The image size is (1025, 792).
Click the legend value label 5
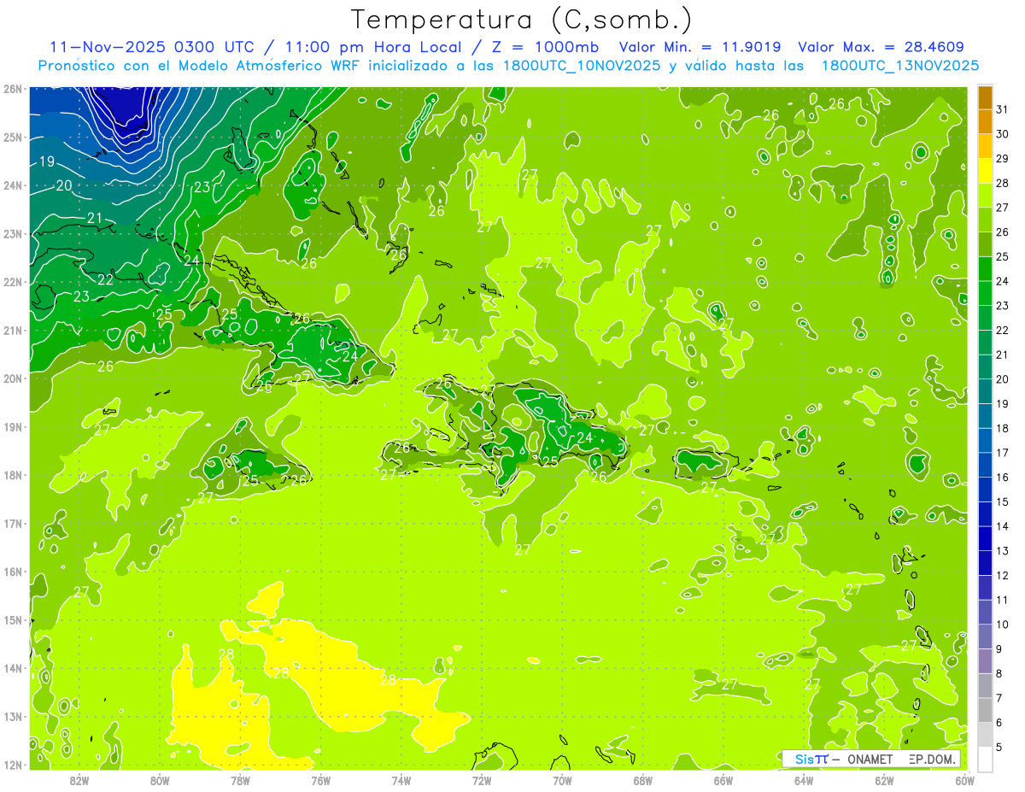click(x=999, y=747)
